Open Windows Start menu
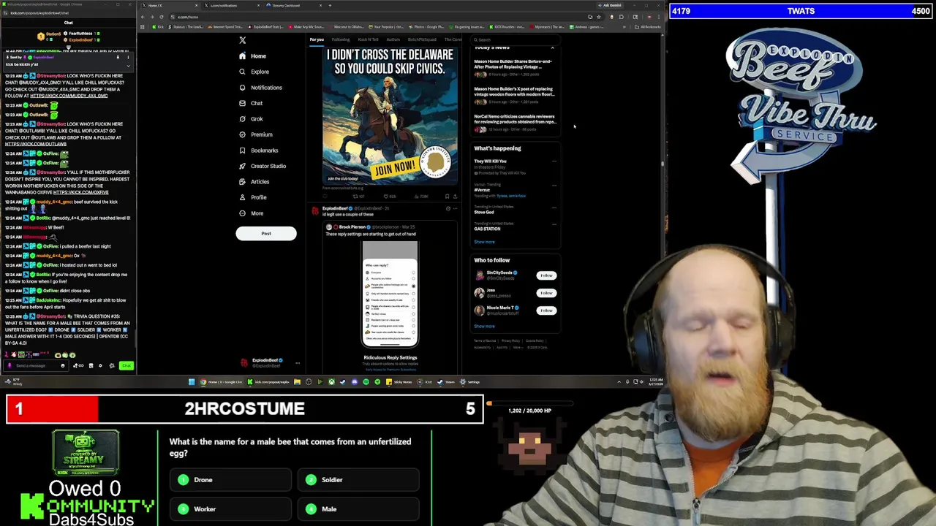Screen dimensions: 936x526 tap(192, 382)
